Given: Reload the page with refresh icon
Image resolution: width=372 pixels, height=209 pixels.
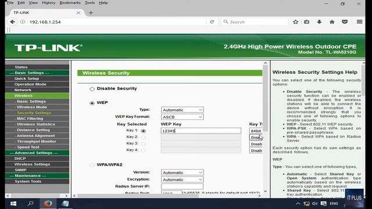Looking at the screenshot, I should (212, 22).
